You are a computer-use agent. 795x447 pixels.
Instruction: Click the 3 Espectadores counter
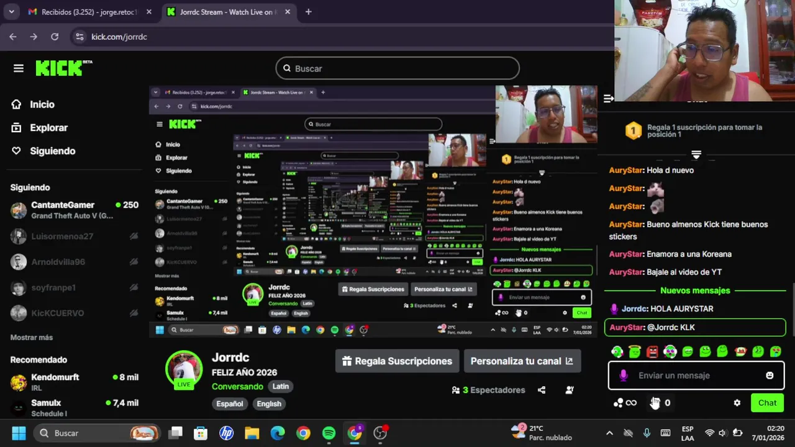click(x=489, y=390)
